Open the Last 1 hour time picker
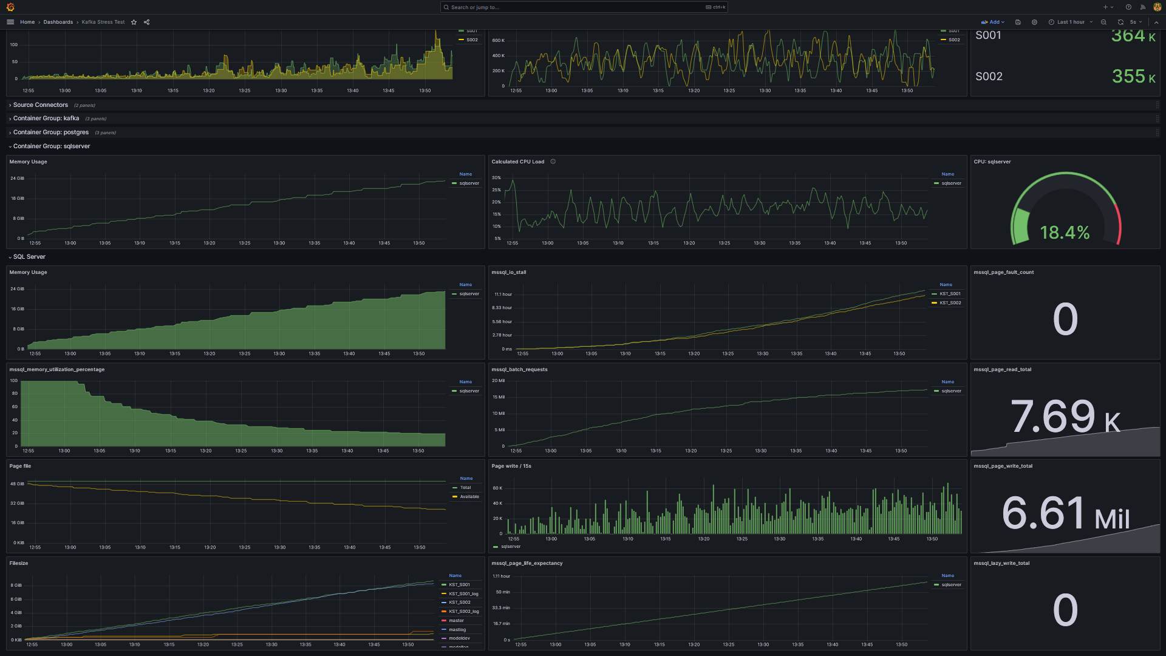Viewport: 1166px width, 656px height. pyautogui.click(x=1070, y=22)
